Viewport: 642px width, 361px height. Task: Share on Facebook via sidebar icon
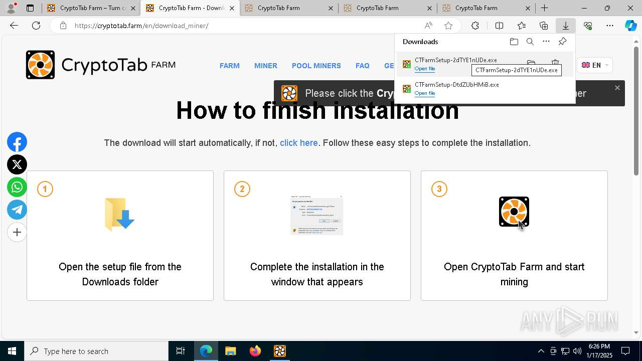pos(17,142)
